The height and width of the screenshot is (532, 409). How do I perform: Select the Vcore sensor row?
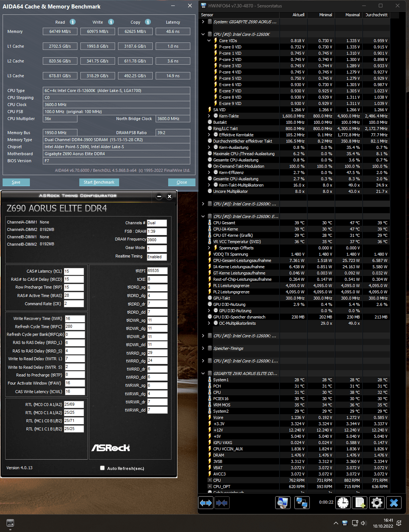click(x=294, y=417)
